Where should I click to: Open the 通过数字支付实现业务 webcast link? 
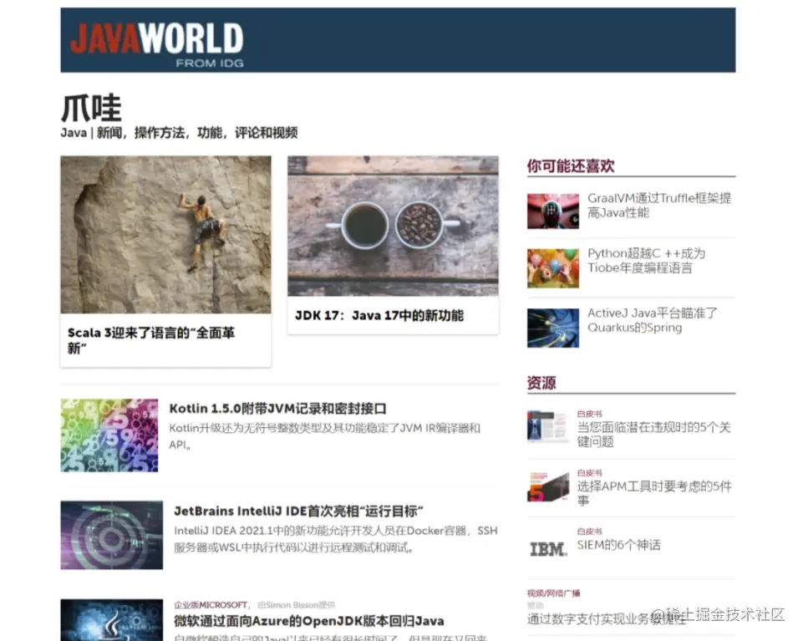606,619
